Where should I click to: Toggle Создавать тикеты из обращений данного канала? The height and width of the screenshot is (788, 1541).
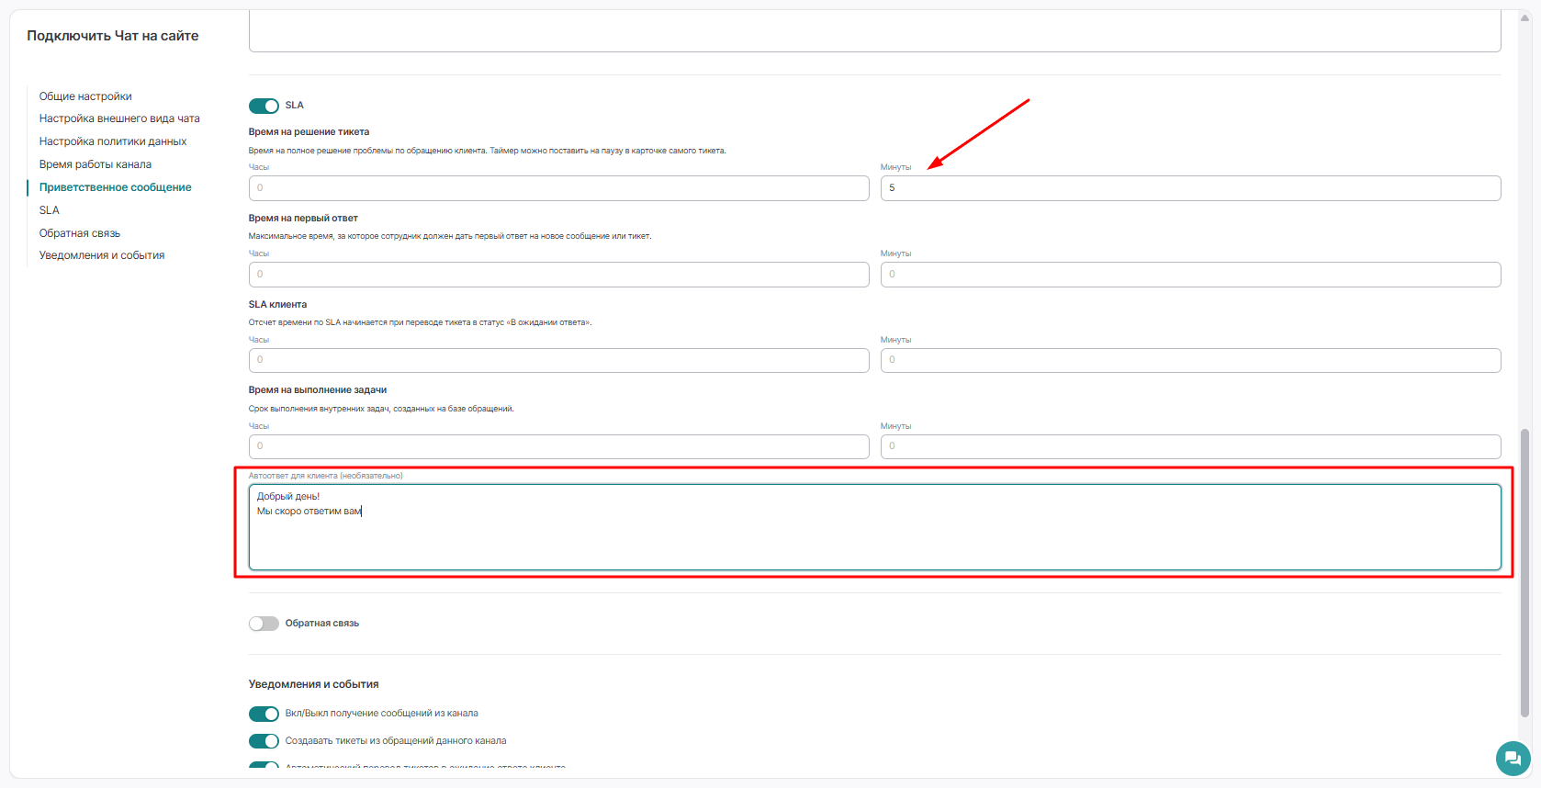[x=264, y=741]
